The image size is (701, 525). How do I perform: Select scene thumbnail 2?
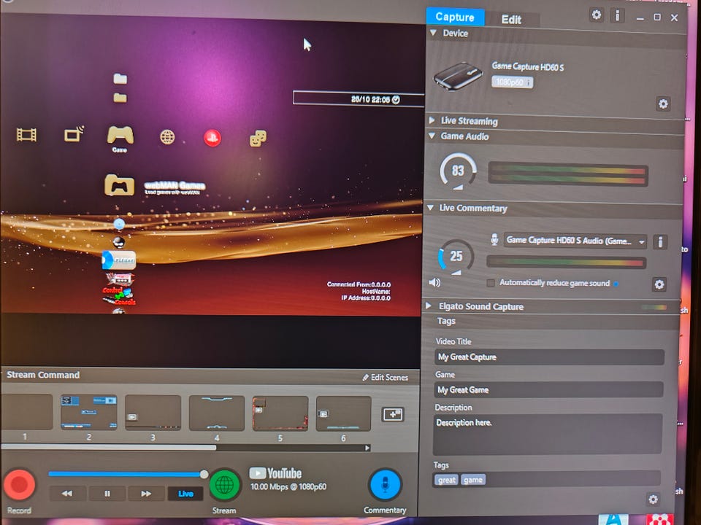point(88,413)
